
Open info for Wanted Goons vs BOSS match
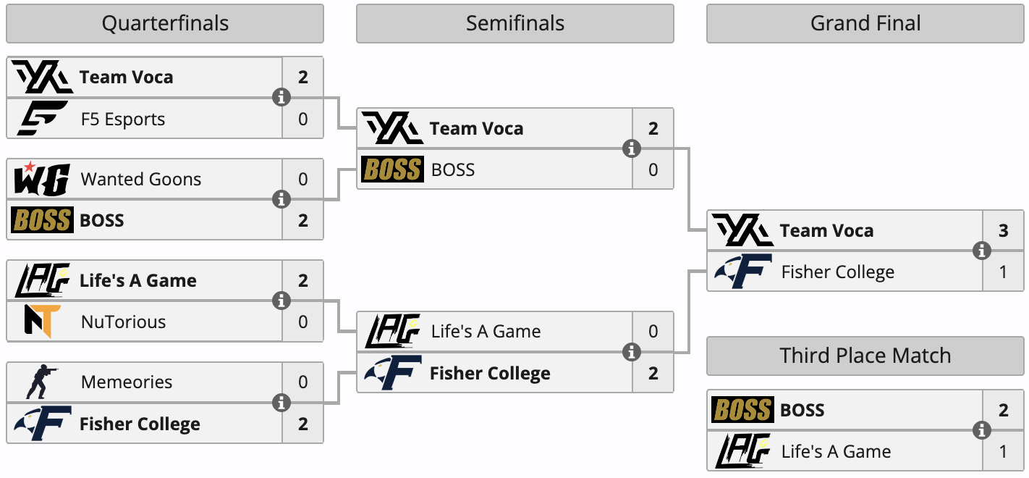pyautogui.click(x=281, y=199)
